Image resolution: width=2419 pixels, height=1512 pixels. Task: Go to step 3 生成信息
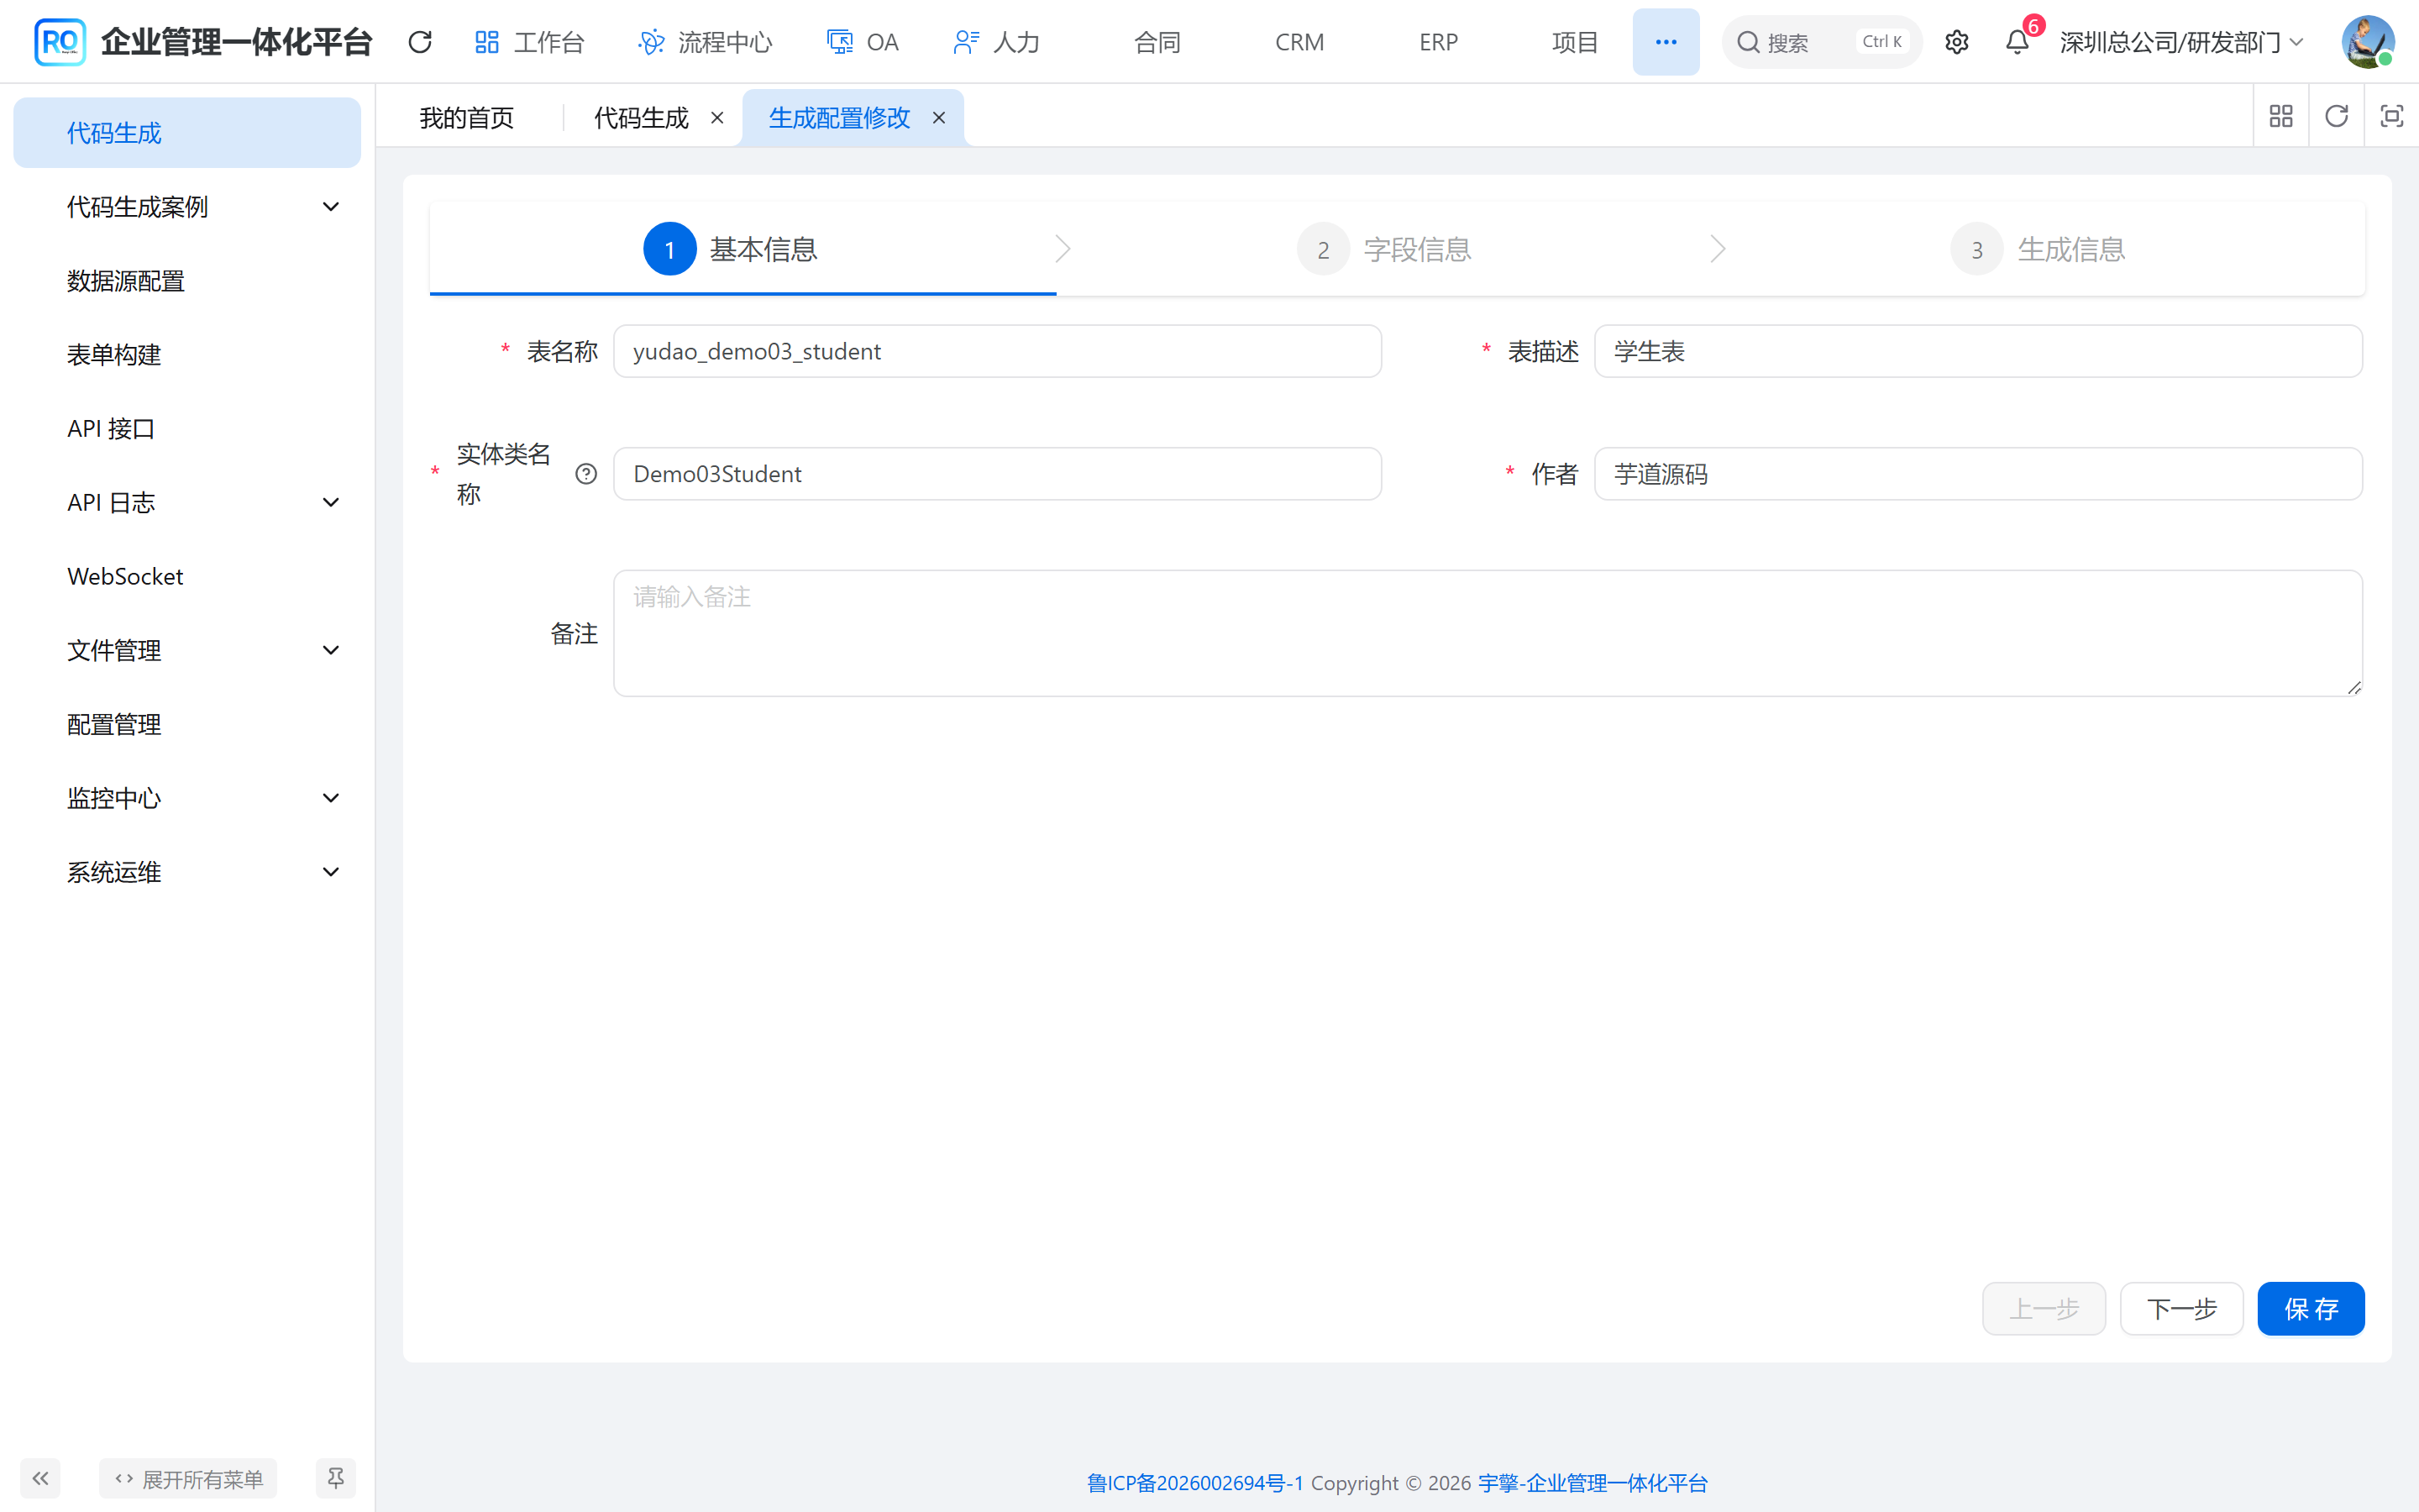(2039, 249)
